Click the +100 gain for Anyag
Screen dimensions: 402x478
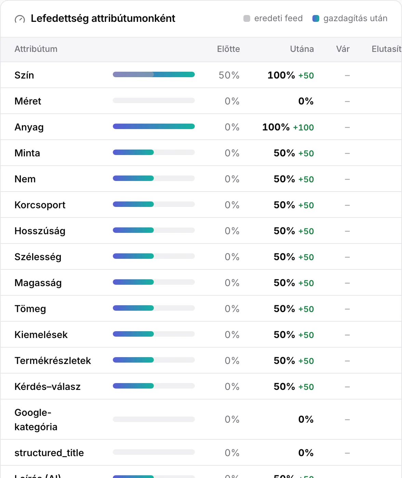304,127
